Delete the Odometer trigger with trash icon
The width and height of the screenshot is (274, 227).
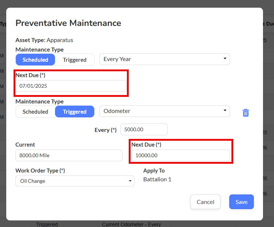point(246,113)
